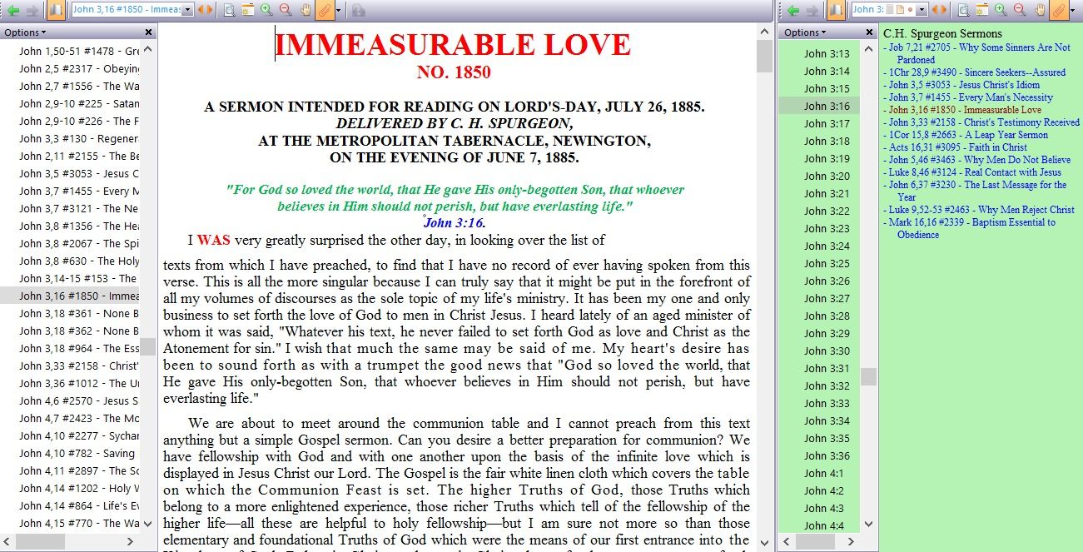
Task: Open the 'John 3:' verse dropdown in right toolbar
Action: (923, 10)
